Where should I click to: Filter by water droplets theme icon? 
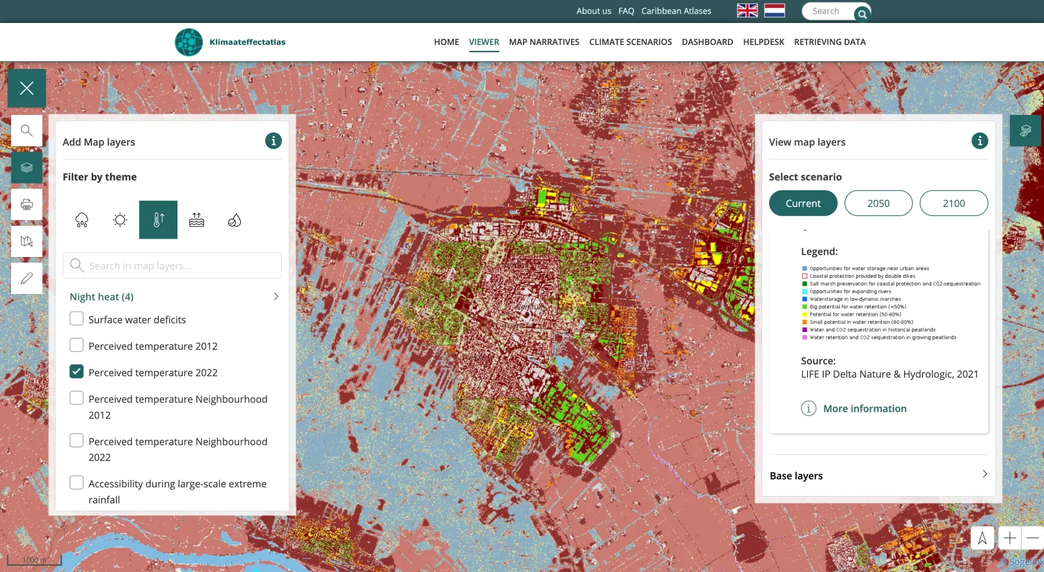pos(234,220)
